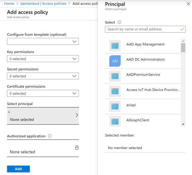The height and width of the screenshot is (175, 192).
Task: Go to Home in the breadcrumb
Action: pyautogui.click(x=9, y=4)
